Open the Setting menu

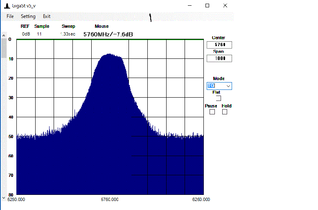(x=28, y=16)
